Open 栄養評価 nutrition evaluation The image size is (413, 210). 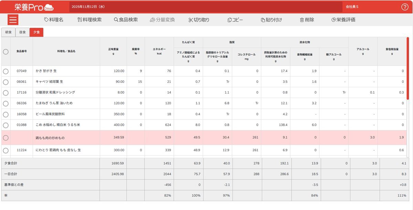click(343, 20)
